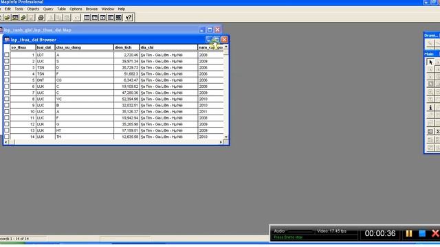Screen dimensions: 440x247
Task: Open a table with the Open Table icon
Action: pyautogui.click(x=8, y=18)
